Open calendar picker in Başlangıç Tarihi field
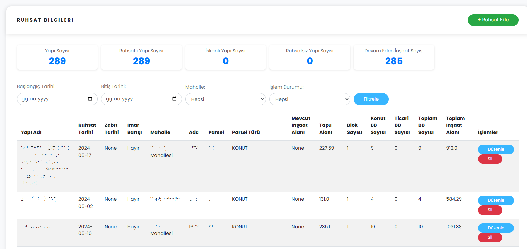The height and width of the screenshot is (249, 527). point(90,99)
